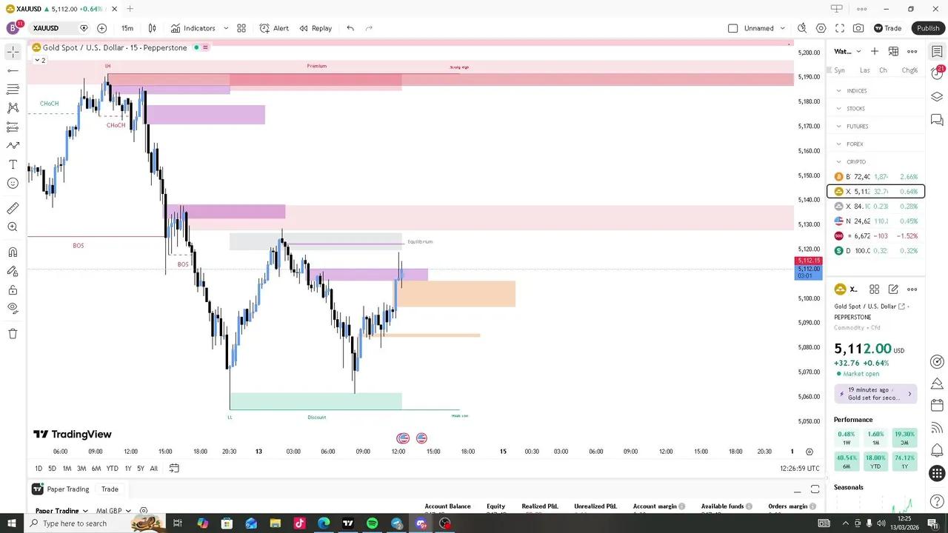Click the Windows taskbar search box
Image resolution: width=948 pixels, height=533 pixels.
94,523
